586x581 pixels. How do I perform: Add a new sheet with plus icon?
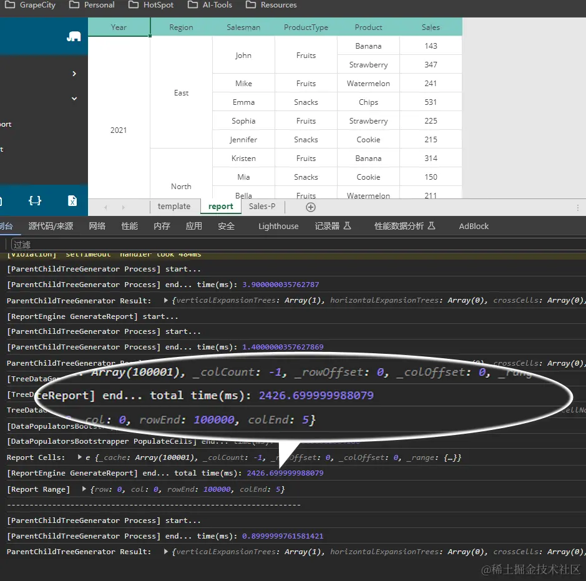(x=311, y=207)
